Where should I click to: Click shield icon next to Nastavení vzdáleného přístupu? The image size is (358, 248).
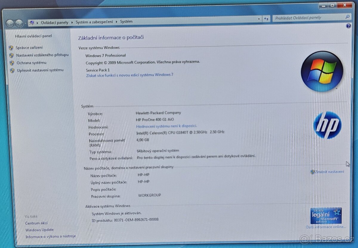click(x=12, y=55)
